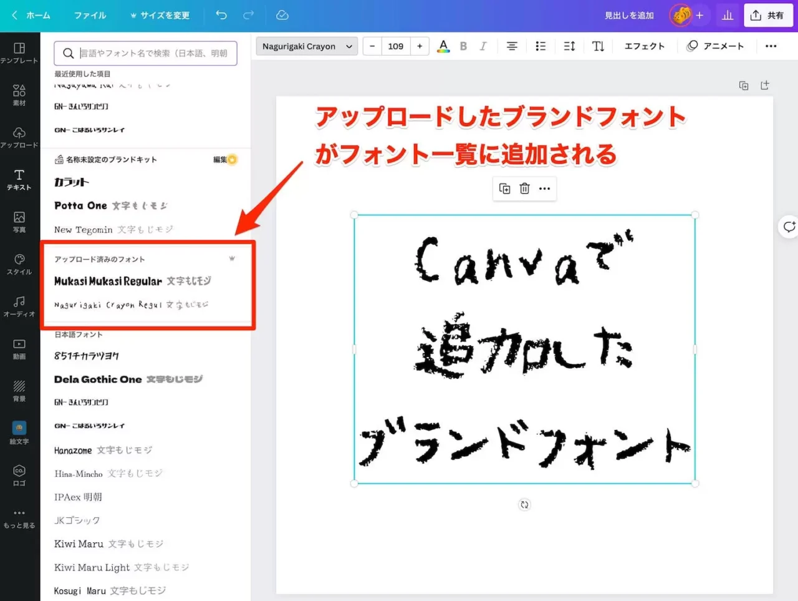Open line spacing settings
Viewport: 798px width, 601px height.
(x=569, y=46)
